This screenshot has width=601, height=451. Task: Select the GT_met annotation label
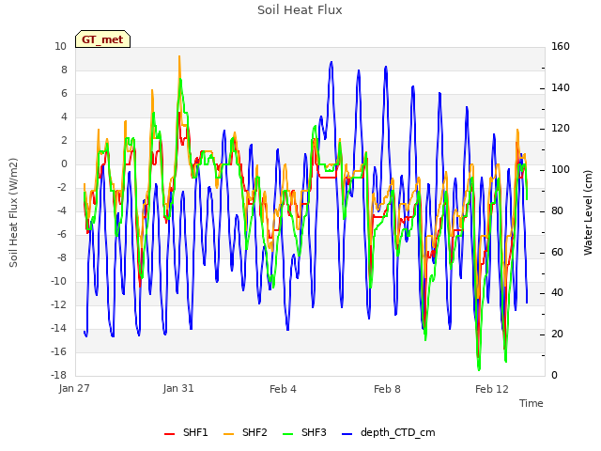coord(102,39)
